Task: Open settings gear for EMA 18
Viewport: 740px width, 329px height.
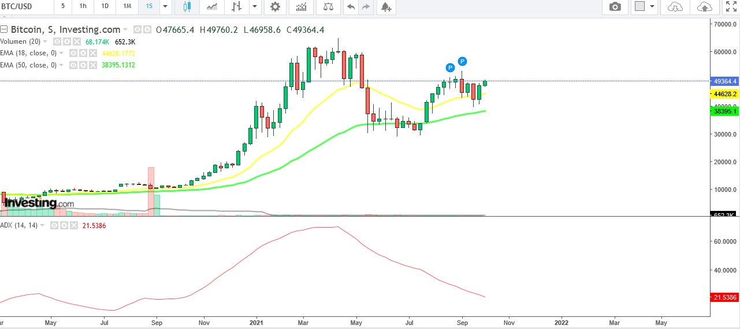Action: pos(83,53)
